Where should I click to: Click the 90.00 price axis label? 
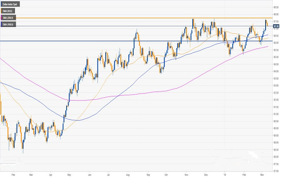pos(276,129)
